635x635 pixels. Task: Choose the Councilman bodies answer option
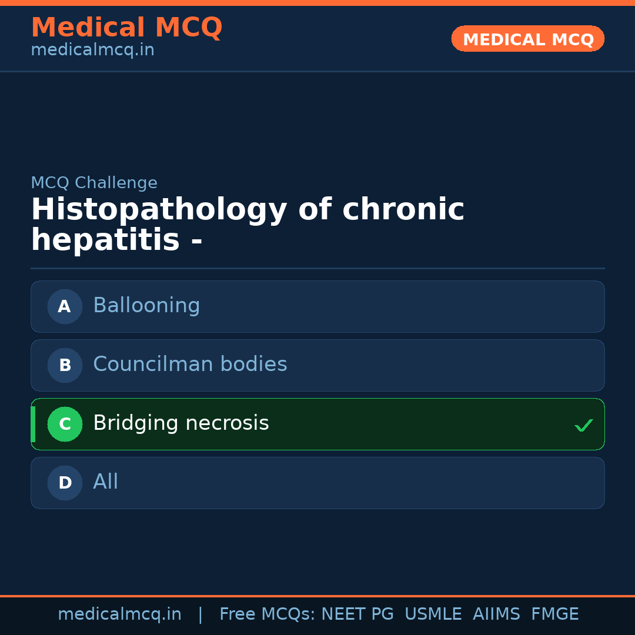point(317,365)
